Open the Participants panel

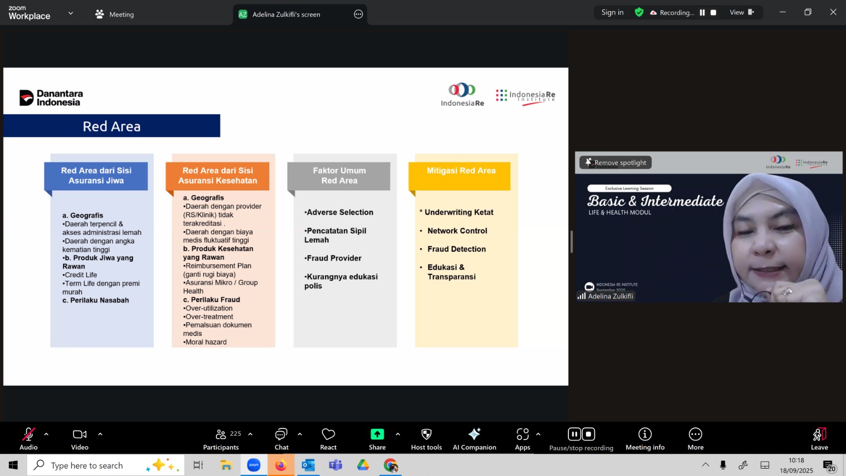click(221, 435)
